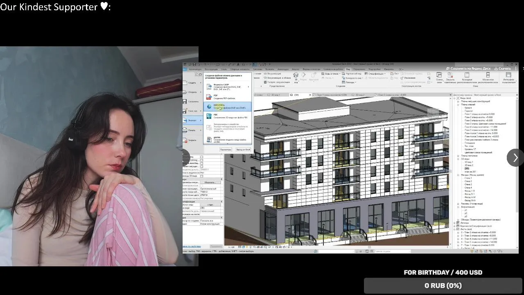
Task: Click the Закрыть document icon
Action: tap(185, 140)
